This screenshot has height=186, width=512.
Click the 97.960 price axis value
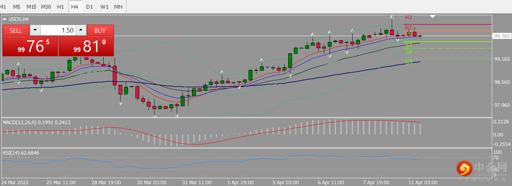click(502, 105)
